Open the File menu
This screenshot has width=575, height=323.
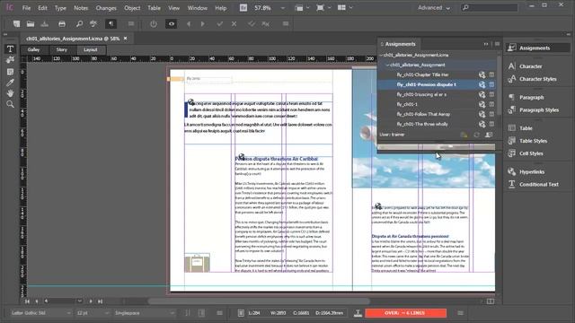pos(26,8)
